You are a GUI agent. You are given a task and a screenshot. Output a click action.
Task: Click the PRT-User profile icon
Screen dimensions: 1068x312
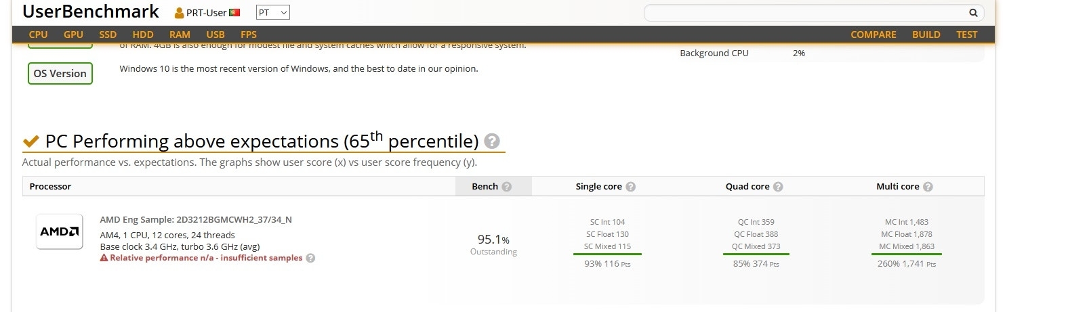tap(180, 13)
